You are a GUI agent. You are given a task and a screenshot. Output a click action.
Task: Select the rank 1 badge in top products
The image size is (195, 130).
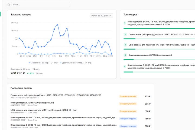click(x=125, y=23)
